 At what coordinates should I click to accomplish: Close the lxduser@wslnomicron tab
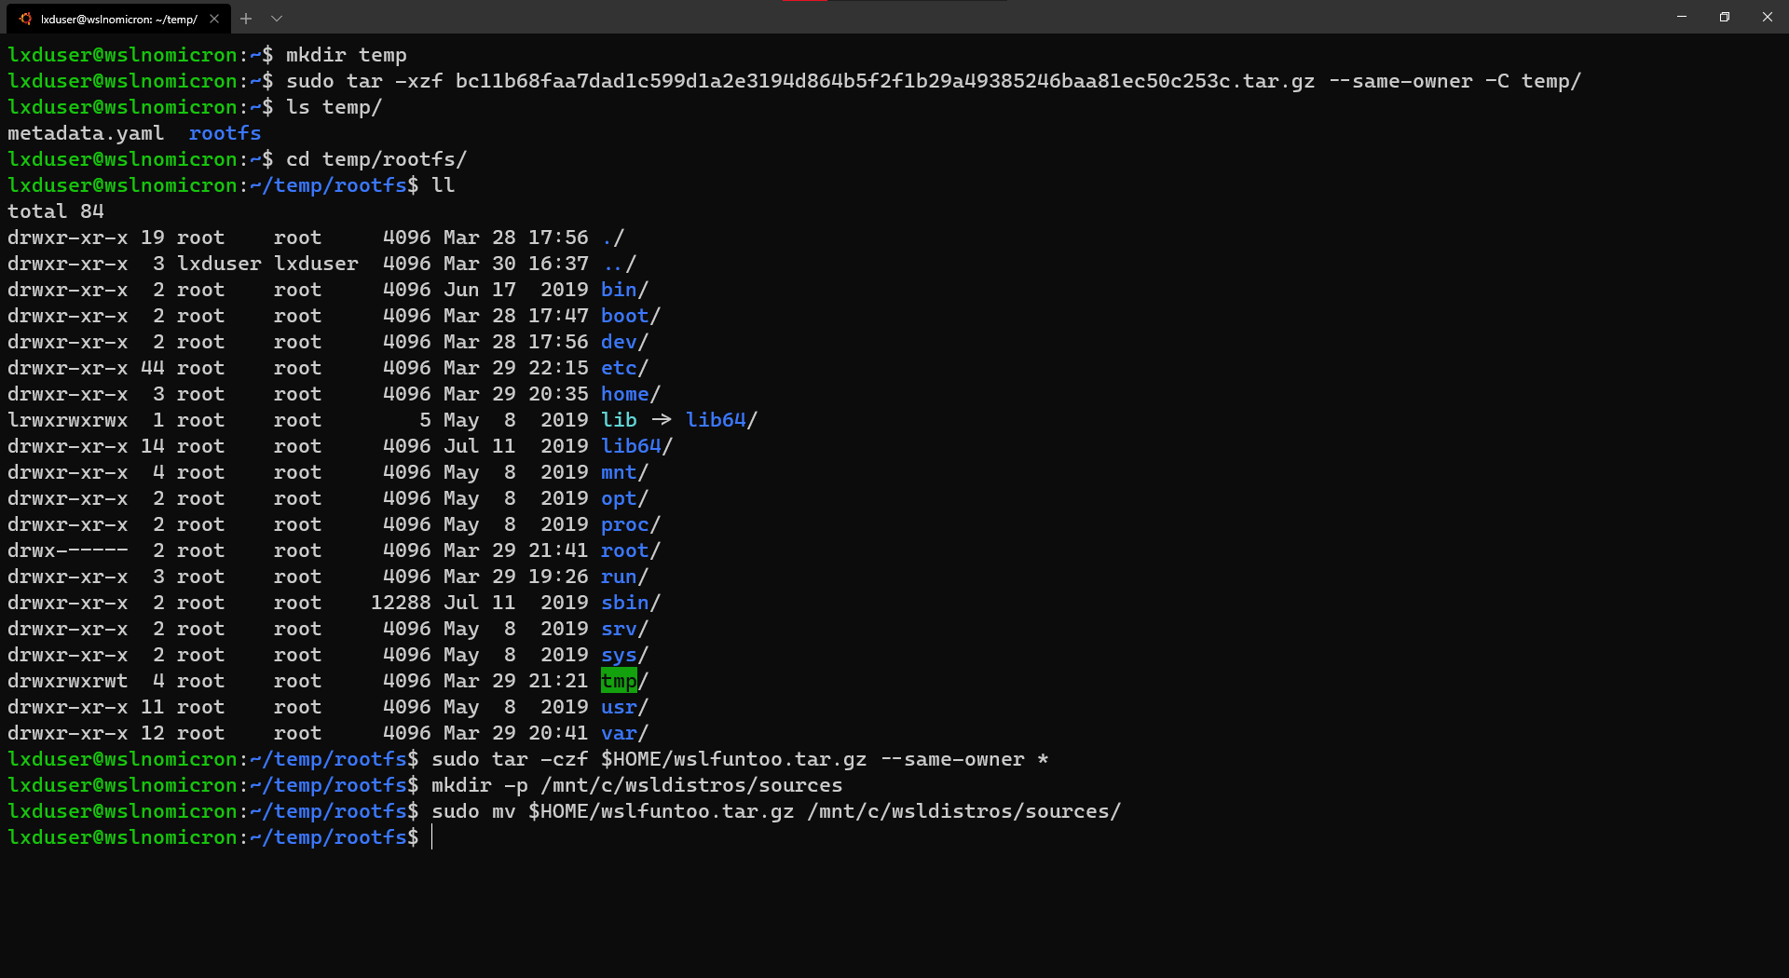coord(214,19)
